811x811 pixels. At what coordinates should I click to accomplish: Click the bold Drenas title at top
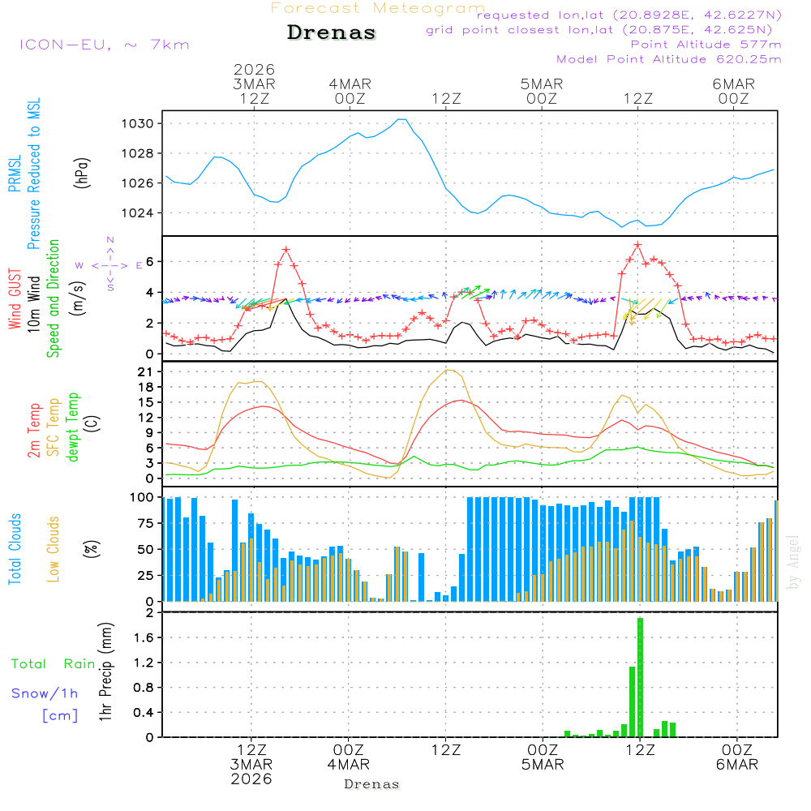coord(332,33)
